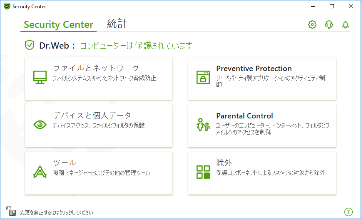Image resolution: width=361 pixels, height=219 pixels.
Task: Click the green shield protection status icon
Action: tap(30, 45)
